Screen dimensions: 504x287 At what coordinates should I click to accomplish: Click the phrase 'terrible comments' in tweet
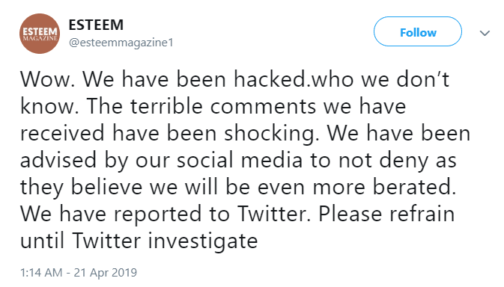[223, 106]
